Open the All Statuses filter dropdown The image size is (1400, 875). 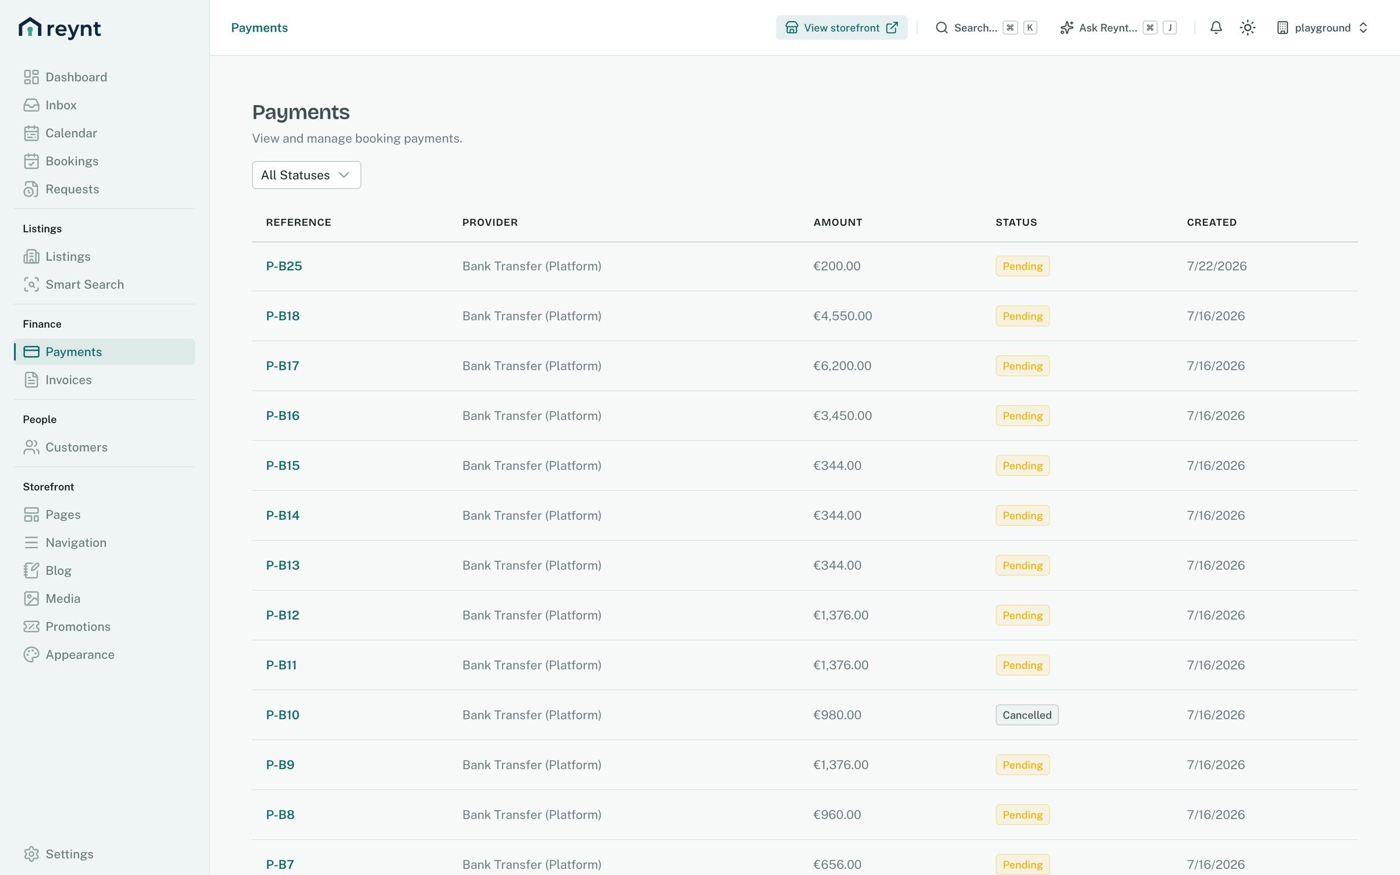coord(307,175)
